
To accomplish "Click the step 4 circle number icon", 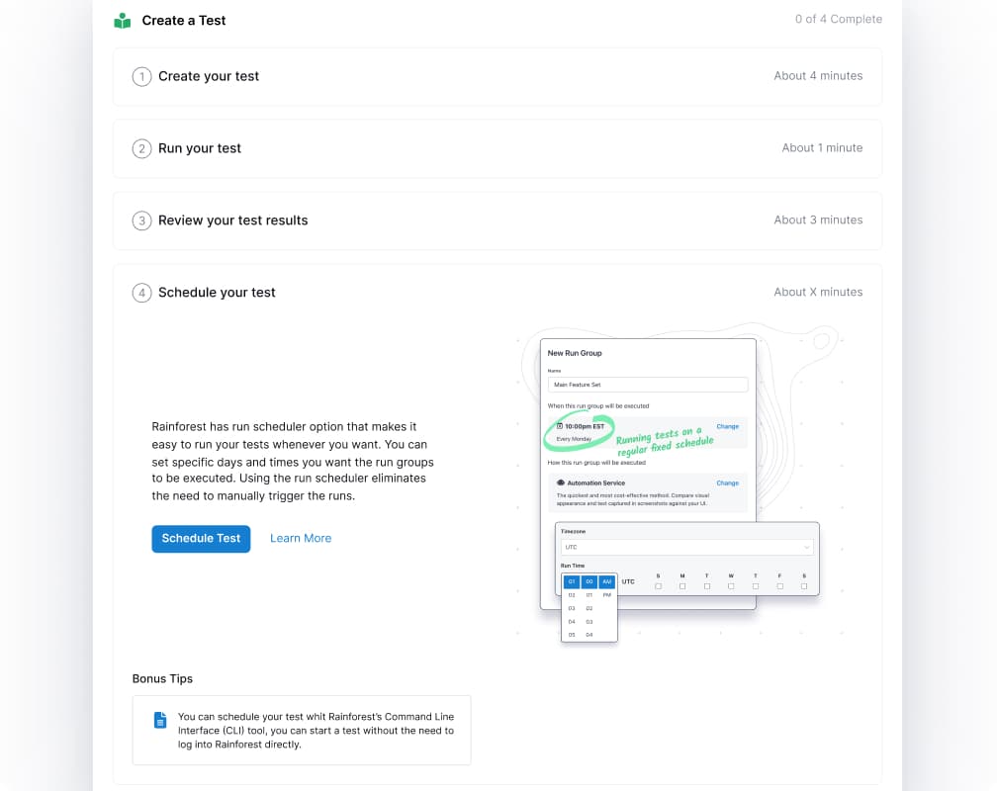I will pyautogui.click(x=141, y=293).
